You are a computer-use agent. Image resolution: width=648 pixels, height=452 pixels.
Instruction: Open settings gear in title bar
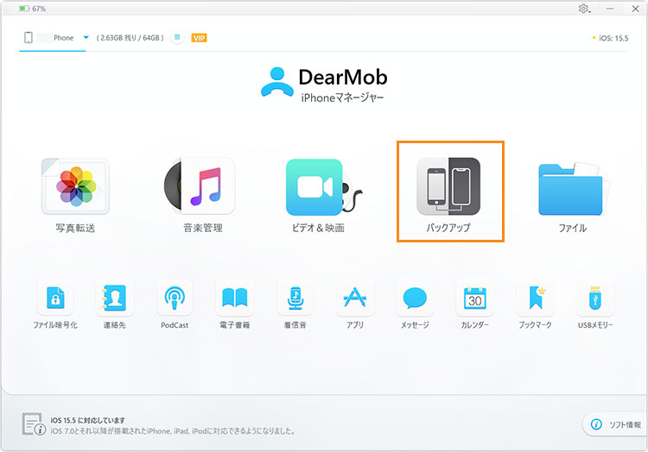click(584, 9)
